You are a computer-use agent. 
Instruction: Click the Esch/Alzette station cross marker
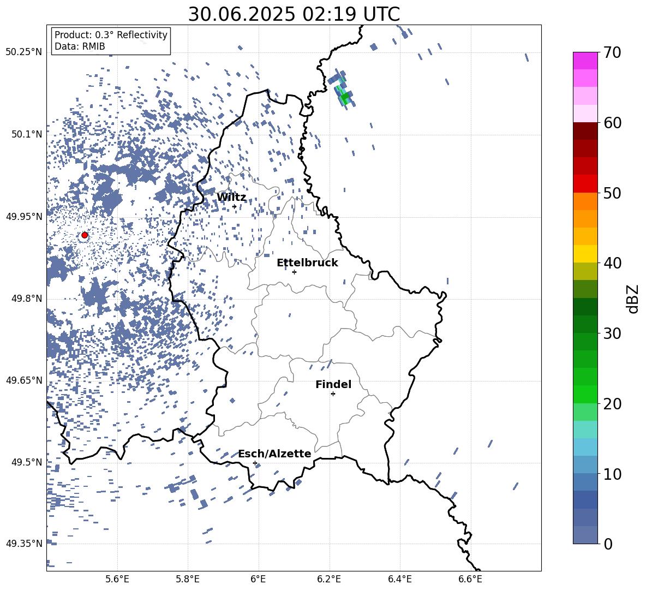point(255,463)
